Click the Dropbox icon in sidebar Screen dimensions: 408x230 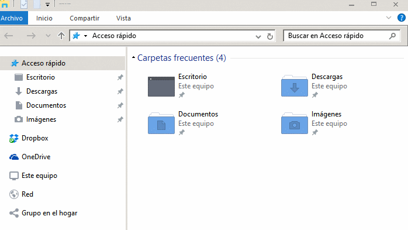(x=14, y=138)
